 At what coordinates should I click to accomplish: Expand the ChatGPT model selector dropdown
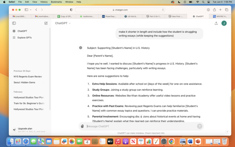63,23
